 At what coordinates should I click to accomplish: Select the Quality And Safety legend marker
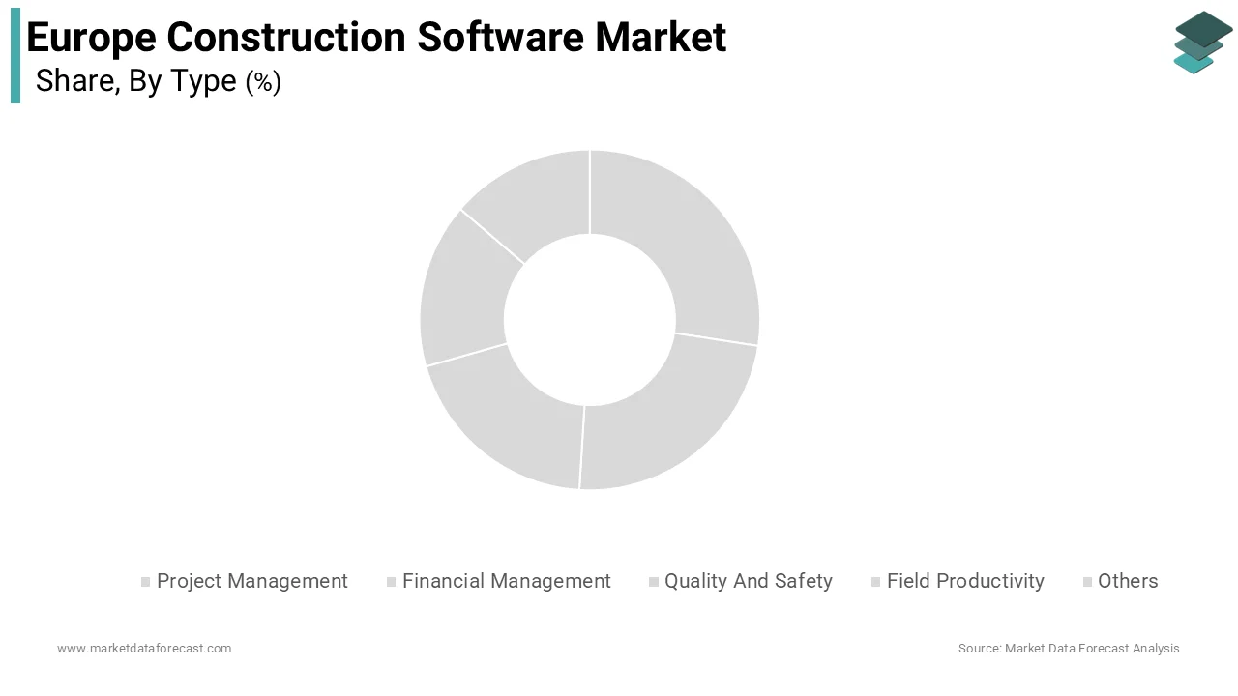coord(653,581)
